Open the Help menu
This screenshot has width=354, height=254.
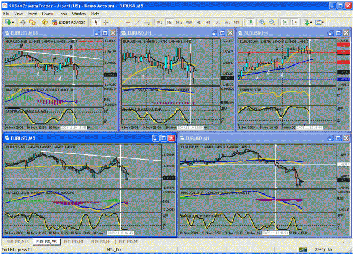(x=95, y=14)
